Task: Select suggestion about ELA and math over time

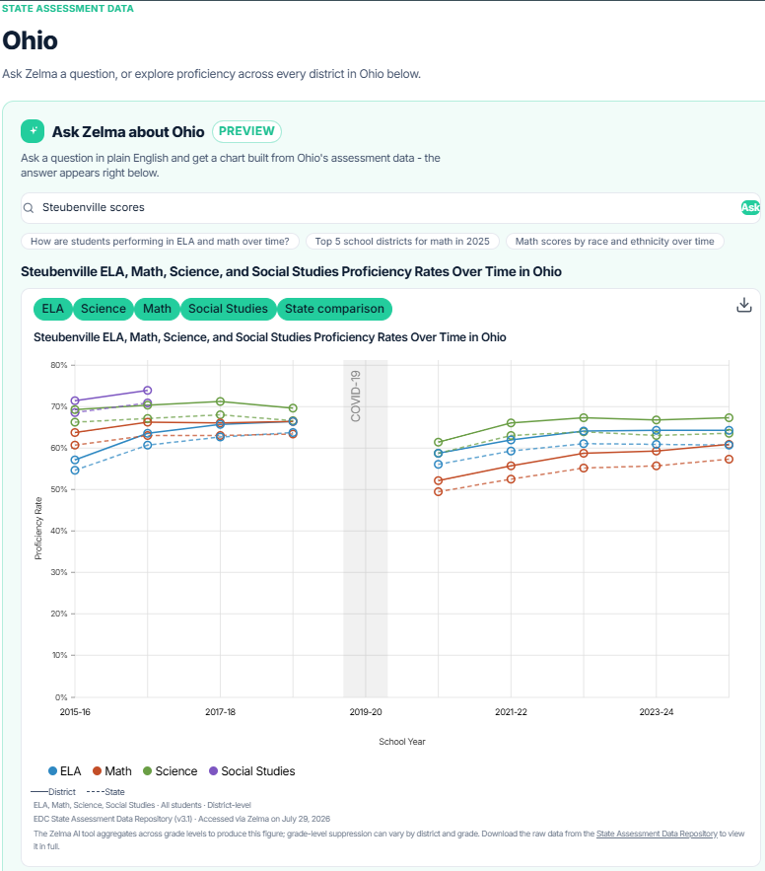Action: click(x=160, y=242)
